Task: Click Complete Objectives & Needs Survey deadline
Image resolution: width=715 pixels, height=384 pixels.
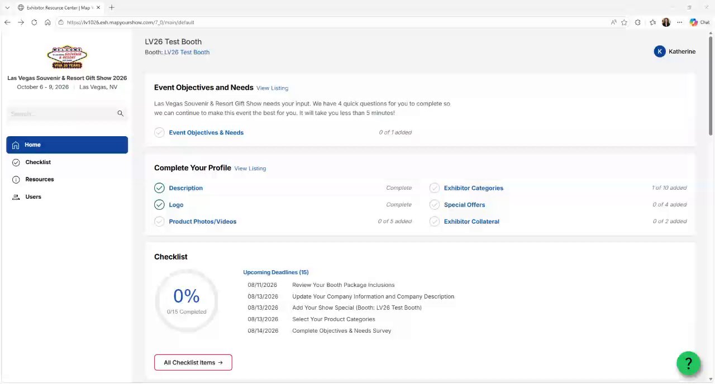Action: click(x=341, y=331)
